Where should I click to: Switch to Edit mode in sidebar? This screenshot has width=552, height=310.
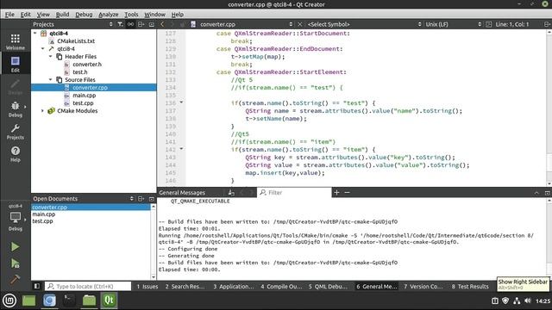tap(16, 64)
